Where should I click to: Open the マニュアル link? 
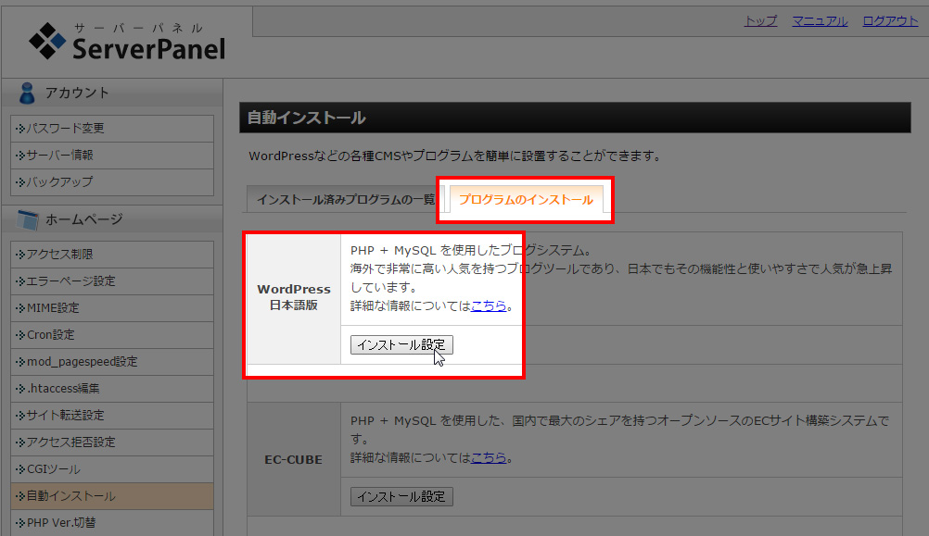(x=820, y=20)
